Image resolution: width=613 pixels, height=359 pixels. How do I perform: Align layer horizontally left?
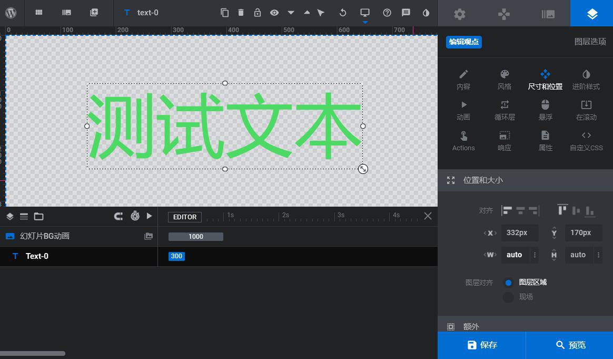(x=507, y=211)
